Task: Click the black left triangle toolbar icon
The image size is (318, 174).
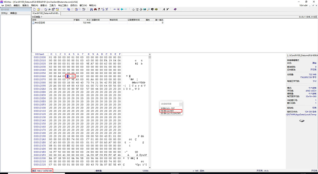Action: 164,9
